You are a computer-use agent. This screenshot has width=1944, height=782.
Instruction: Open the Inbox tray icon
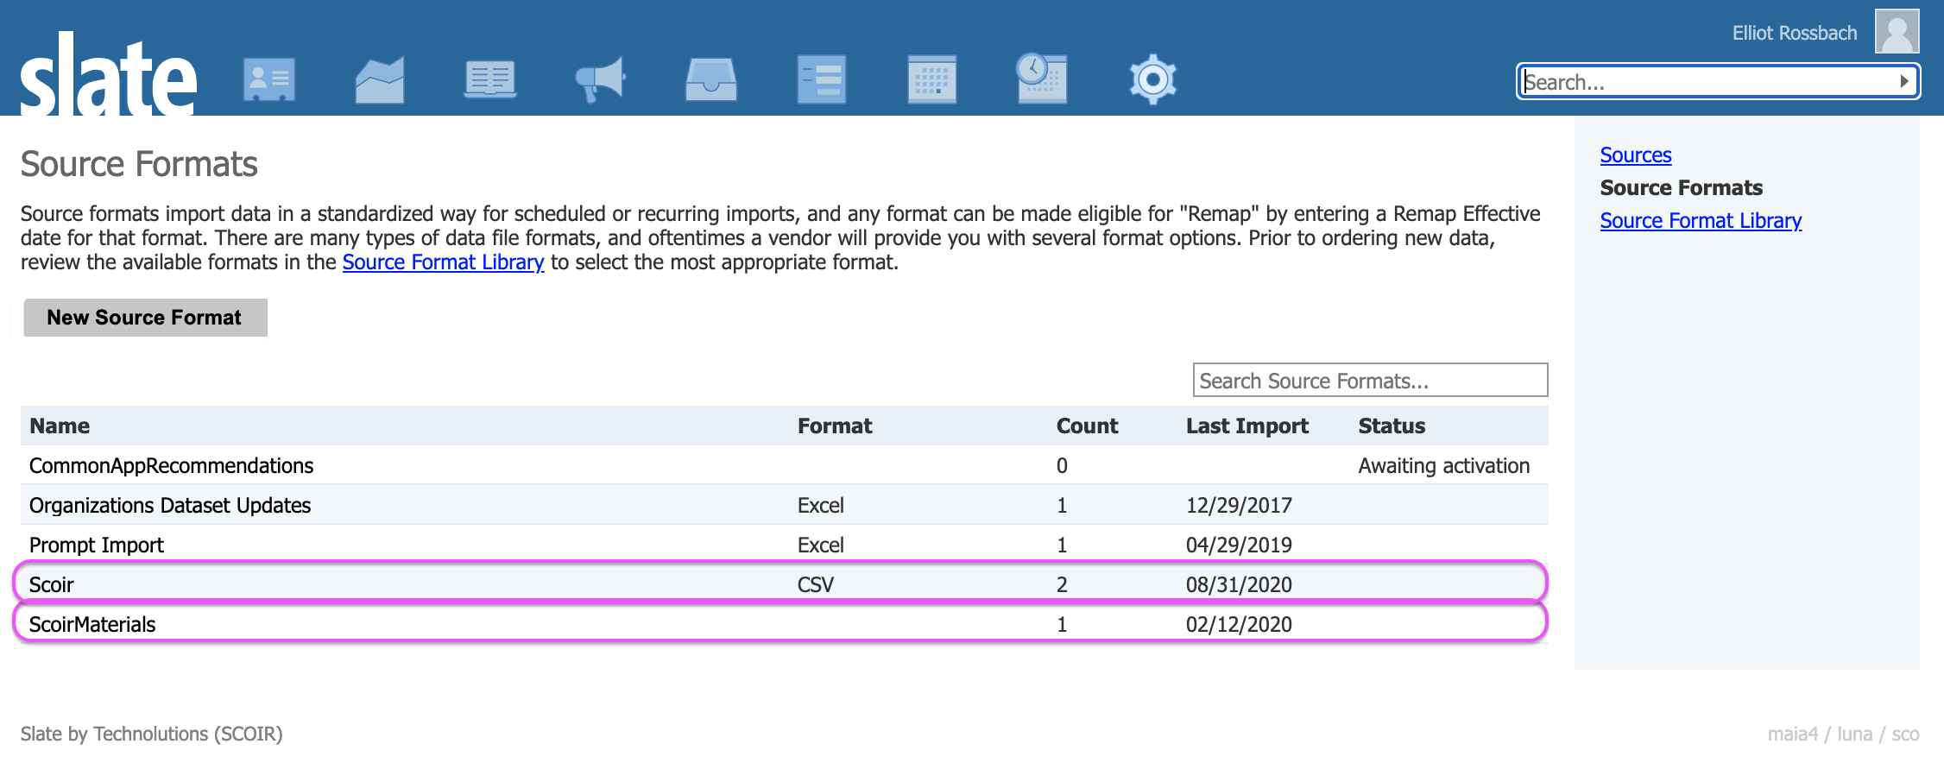coord(711,79)
